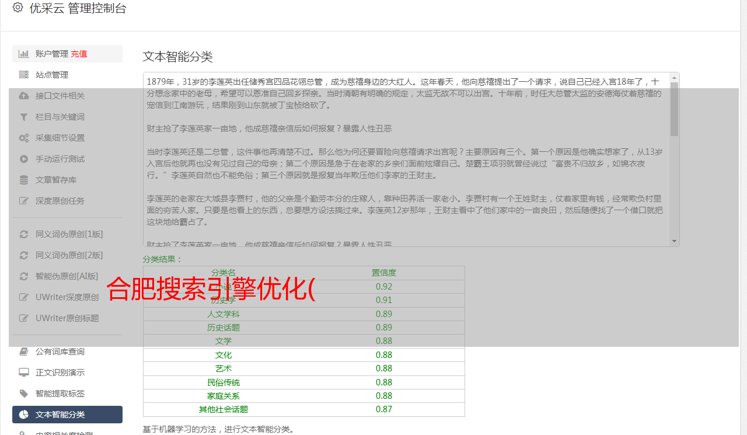This screenshot has height=435, width=747.
Task: Click the pie chart icon for 文本智能分类
Action: point(24,415)
